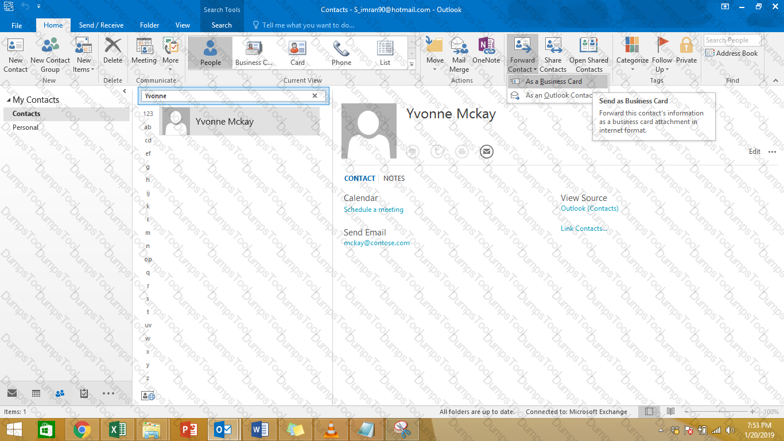
Task: Open the Search tools tab
Action: [222, 25]
